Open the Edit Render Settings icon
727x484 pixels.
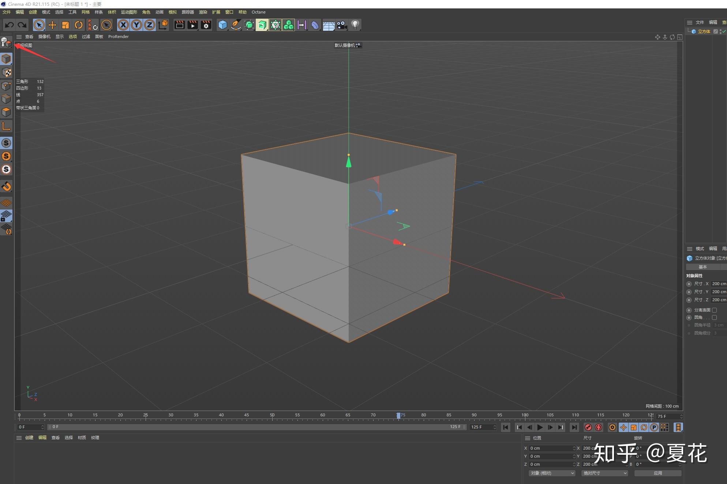206,25
